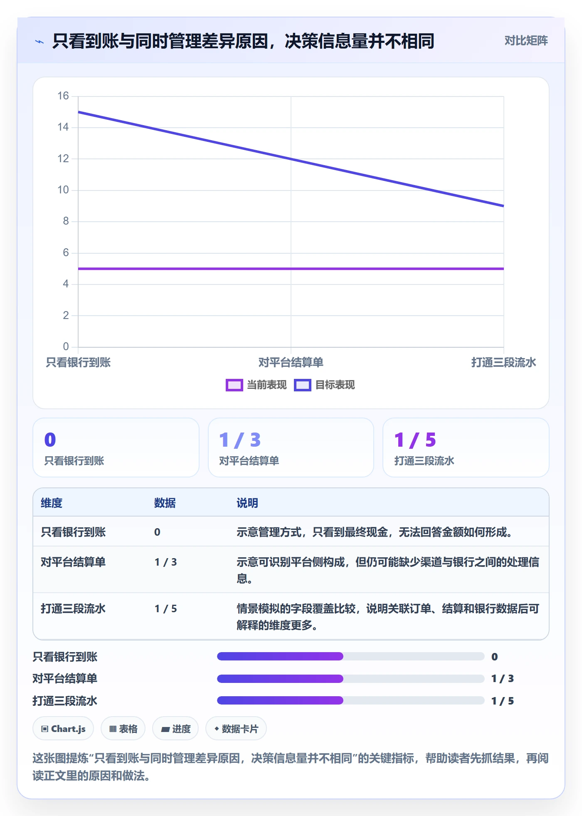Select the 进度 chip
The width and height of the screenshot is (582, 816).
175,729
